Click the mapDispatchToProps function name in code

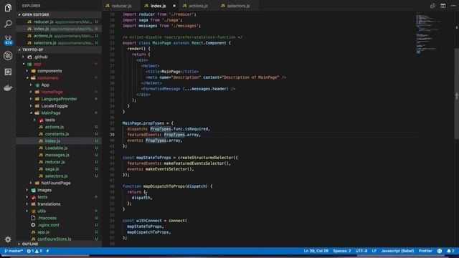pos(164,186)
